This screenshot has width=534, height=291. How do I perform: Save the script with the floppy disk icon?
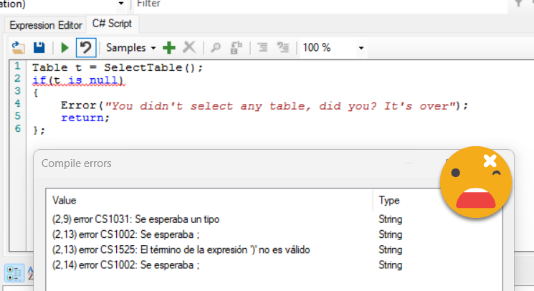pyautogui.click(x=39, y=48)
